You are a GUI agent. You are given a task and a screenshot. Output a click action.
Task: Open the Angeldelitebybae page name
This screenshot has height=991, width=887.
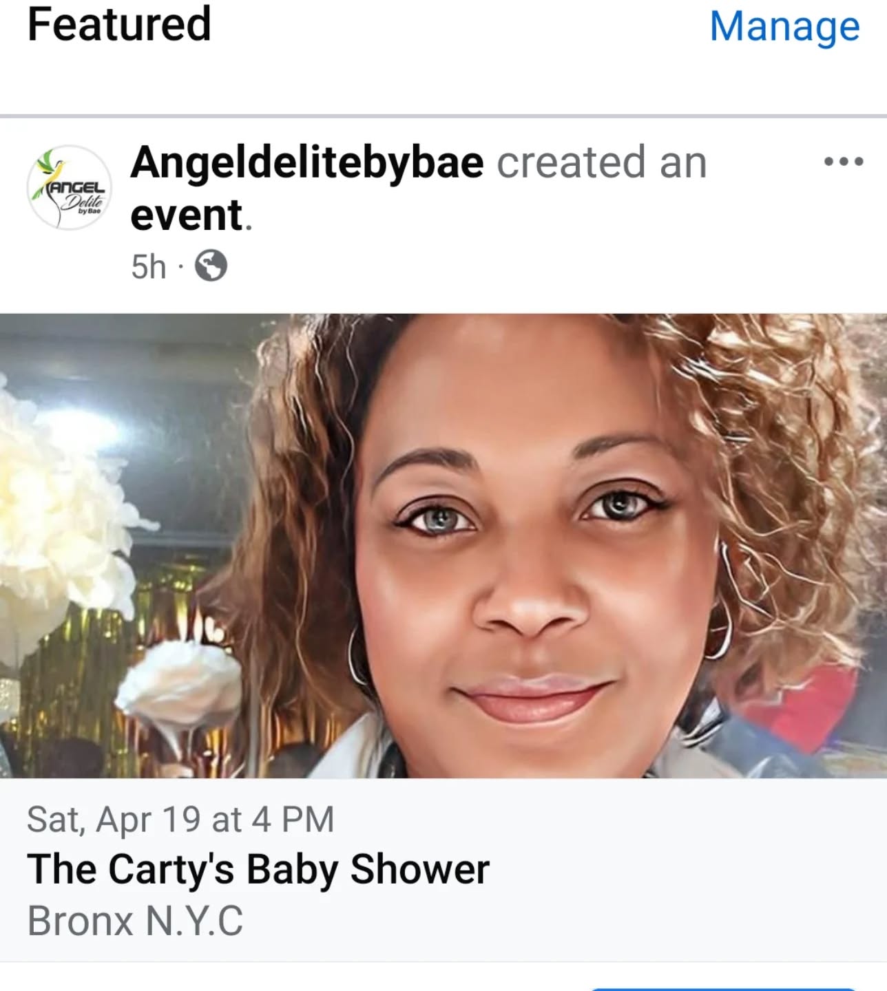pyautogui.click(x=307, y=162)
